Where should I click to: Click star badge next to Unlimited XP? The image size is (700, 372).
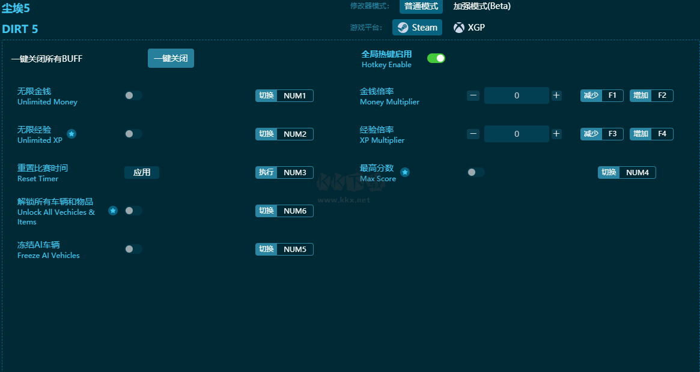72,134
